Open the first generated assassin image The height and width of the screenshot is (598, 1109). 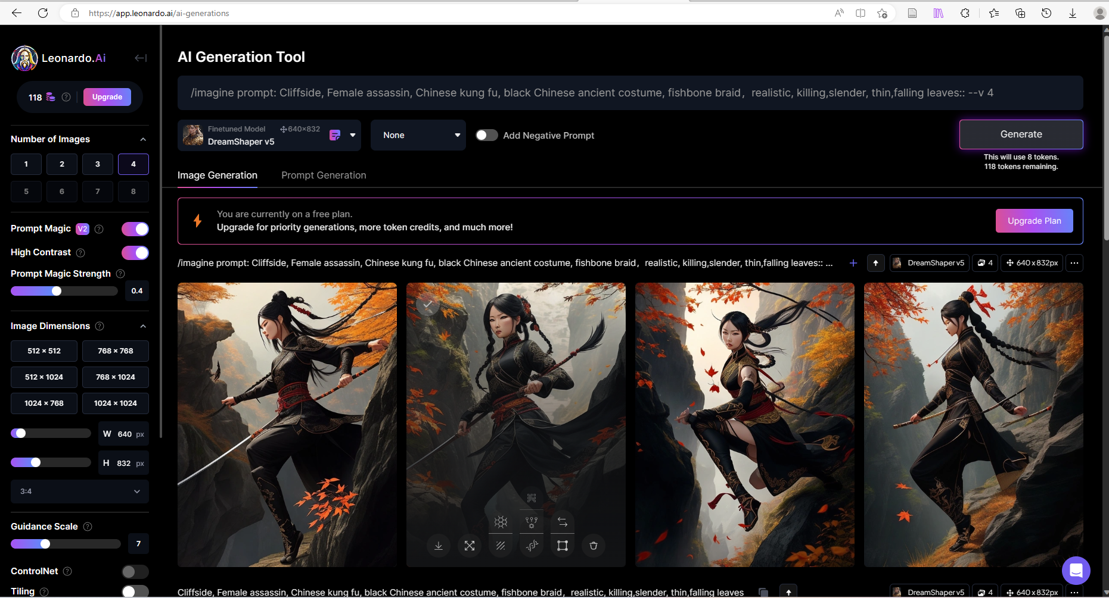[x=287, y=425]
